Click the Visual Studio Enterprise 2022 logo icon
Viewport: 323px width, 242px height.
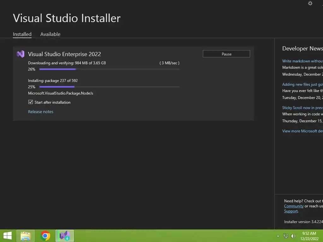(21, 54)
